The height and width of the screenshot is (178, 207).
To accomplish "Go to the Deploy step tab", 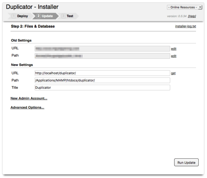I will [x=20, y=16].
